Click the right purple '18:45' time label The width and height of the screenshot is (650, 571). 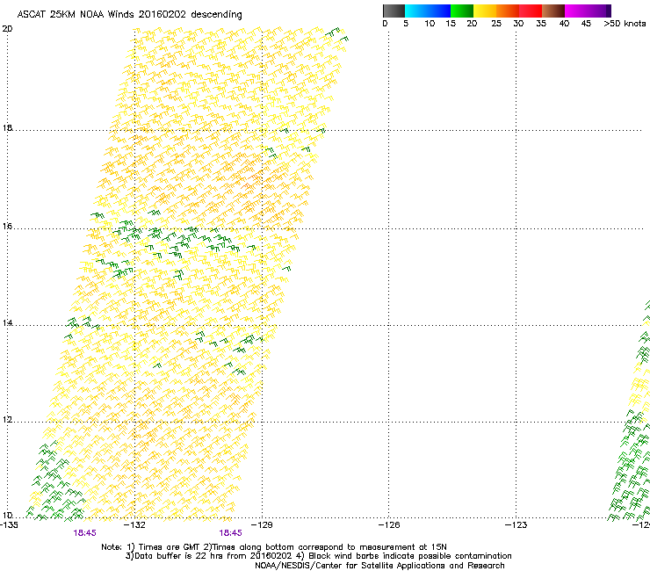(230, 533)
